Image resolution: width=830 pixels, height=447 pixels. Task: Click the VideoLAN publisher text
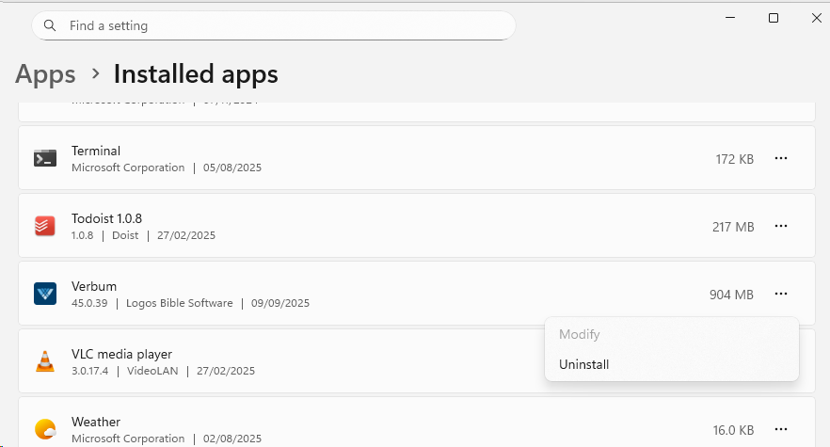[x=152, y=371]
